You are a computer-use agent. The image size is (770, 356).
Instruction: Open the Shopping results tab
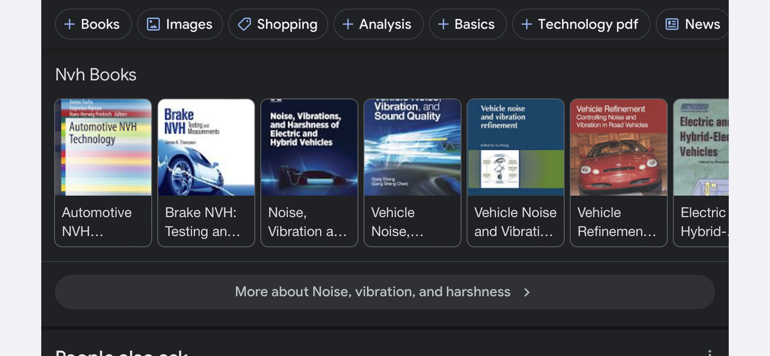pos(278,24)
